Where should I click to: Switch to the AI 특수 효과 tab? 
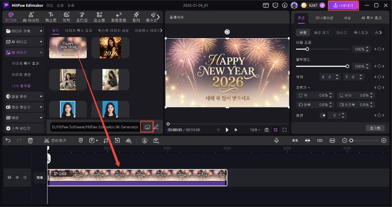tap(372, 18)
